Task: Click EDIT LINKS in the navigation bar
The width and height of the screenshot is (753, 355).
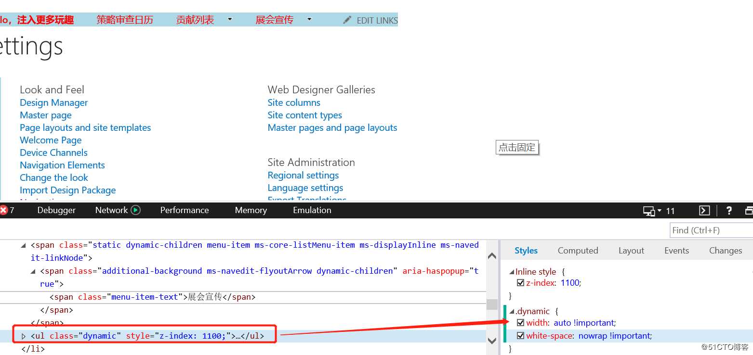Action: point(377,20)
